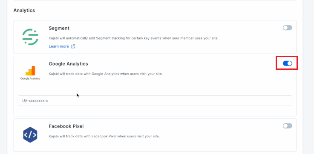Viewport: 314px width, 154px height.
Task: Click the Google Analytics logo icon
Action: pos(30,71)
